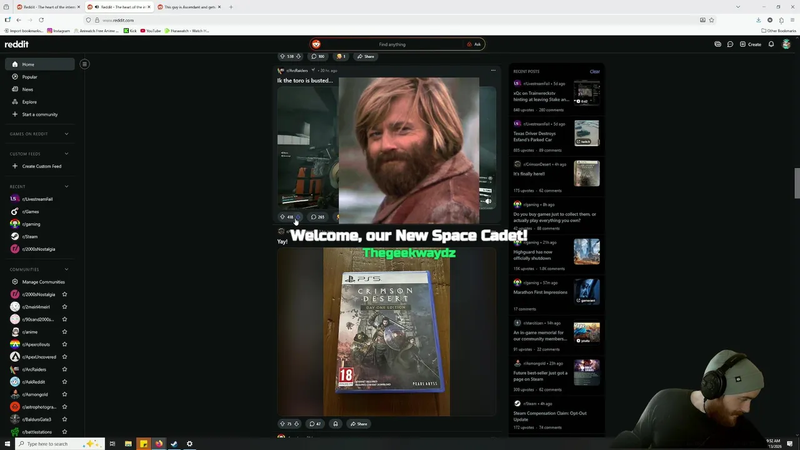Open a new browser tab
Image resolution: width=800 pixels, height=450 pixels.
(231, 7)
